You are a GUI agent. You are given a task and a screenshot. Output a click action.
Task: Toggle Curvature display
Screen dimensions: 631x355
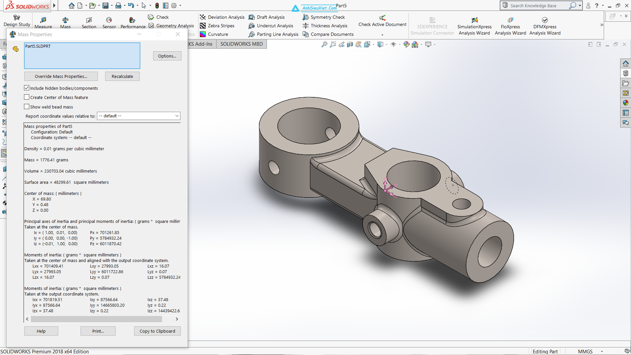[x=214, y=34]
